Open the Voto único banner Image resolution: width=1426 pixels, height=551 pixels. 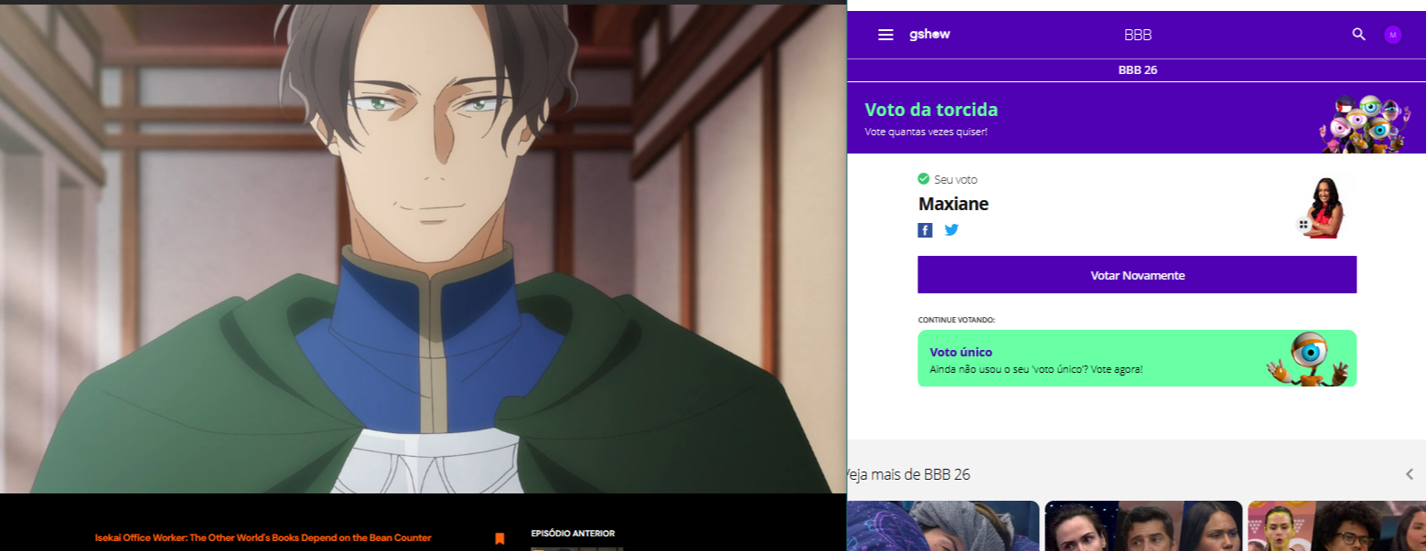(1137, 358)
